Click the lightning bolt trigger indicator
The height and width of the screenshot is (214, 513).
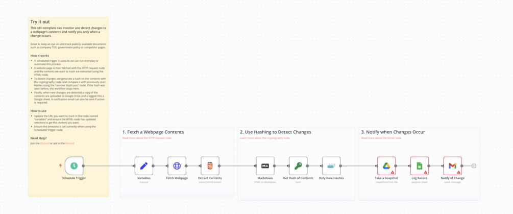pyautogui.click(x=60, y=166)
